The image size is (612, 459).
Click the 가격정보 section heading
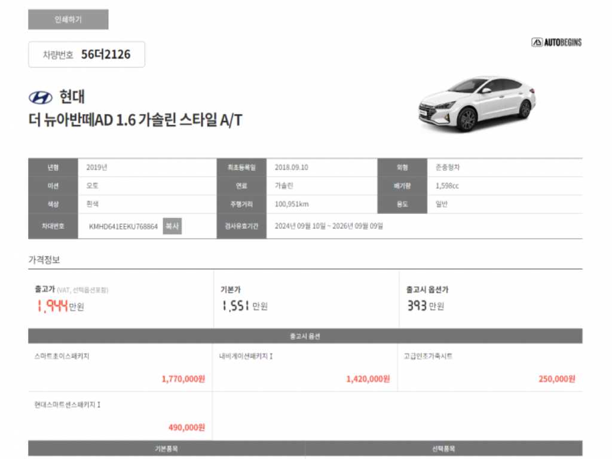(44, 259)
